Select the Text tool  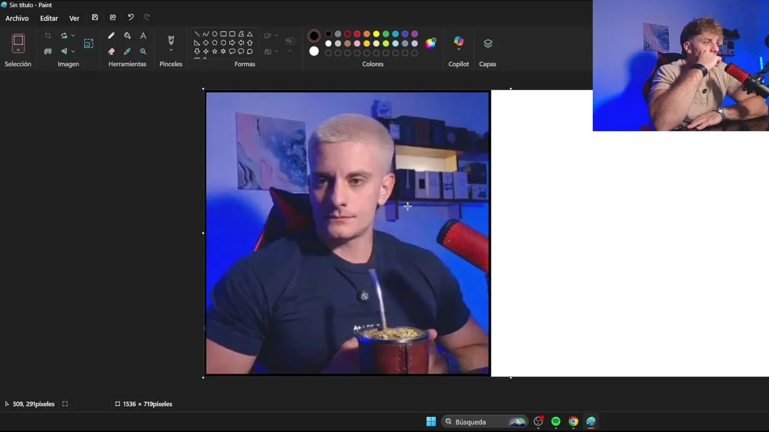[143, 35]
